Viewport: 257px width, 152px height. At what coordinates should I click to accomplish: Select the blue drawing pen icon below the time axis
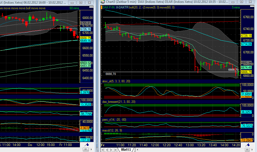click(x=248, y=145)
